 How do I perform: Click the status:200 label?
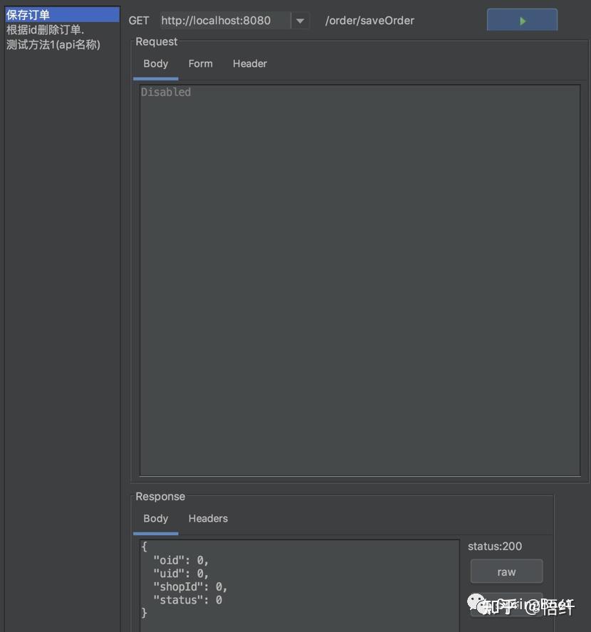(494, 546)
